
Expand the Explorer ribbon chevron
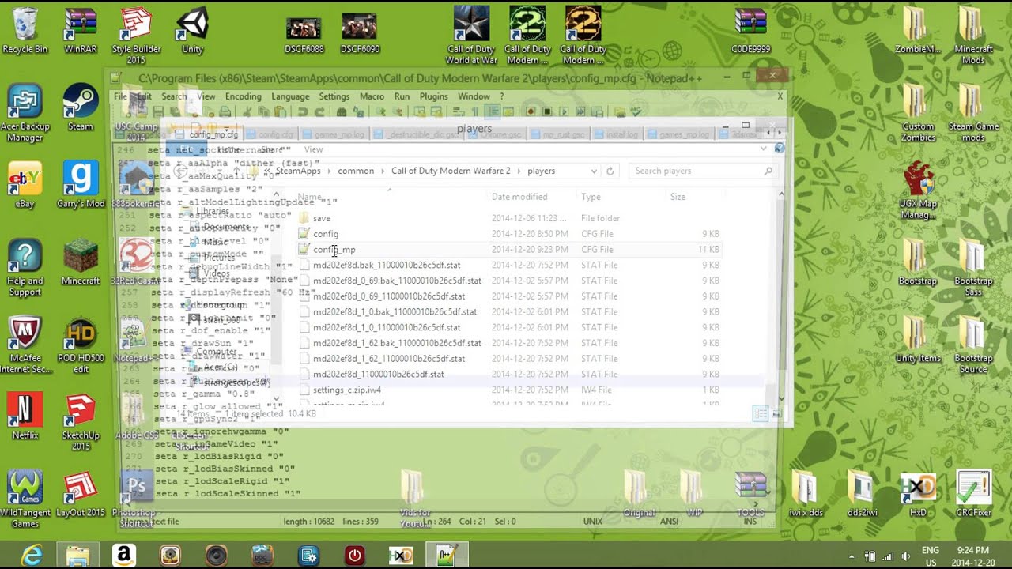763,149
